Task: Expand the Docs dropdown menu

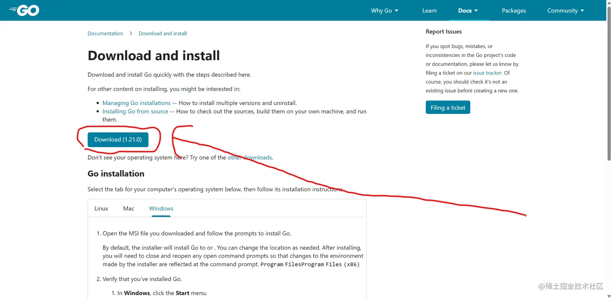Action: point(468,11)
